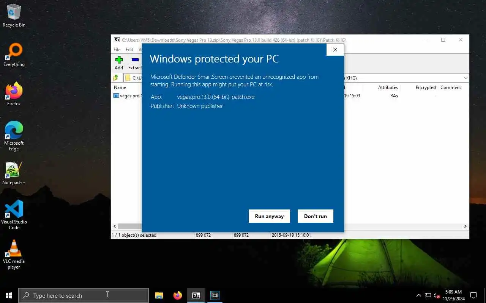Click the muted volume tray icon
Viewport: 486px width, 303px height.
pyautogui.click(x=437, y=295)
